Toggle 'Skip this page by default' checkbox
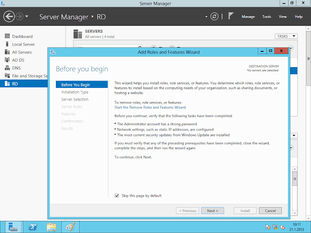The height and width of the screenshot is (233, 311). pyautogui.click(x=117, y=196)
